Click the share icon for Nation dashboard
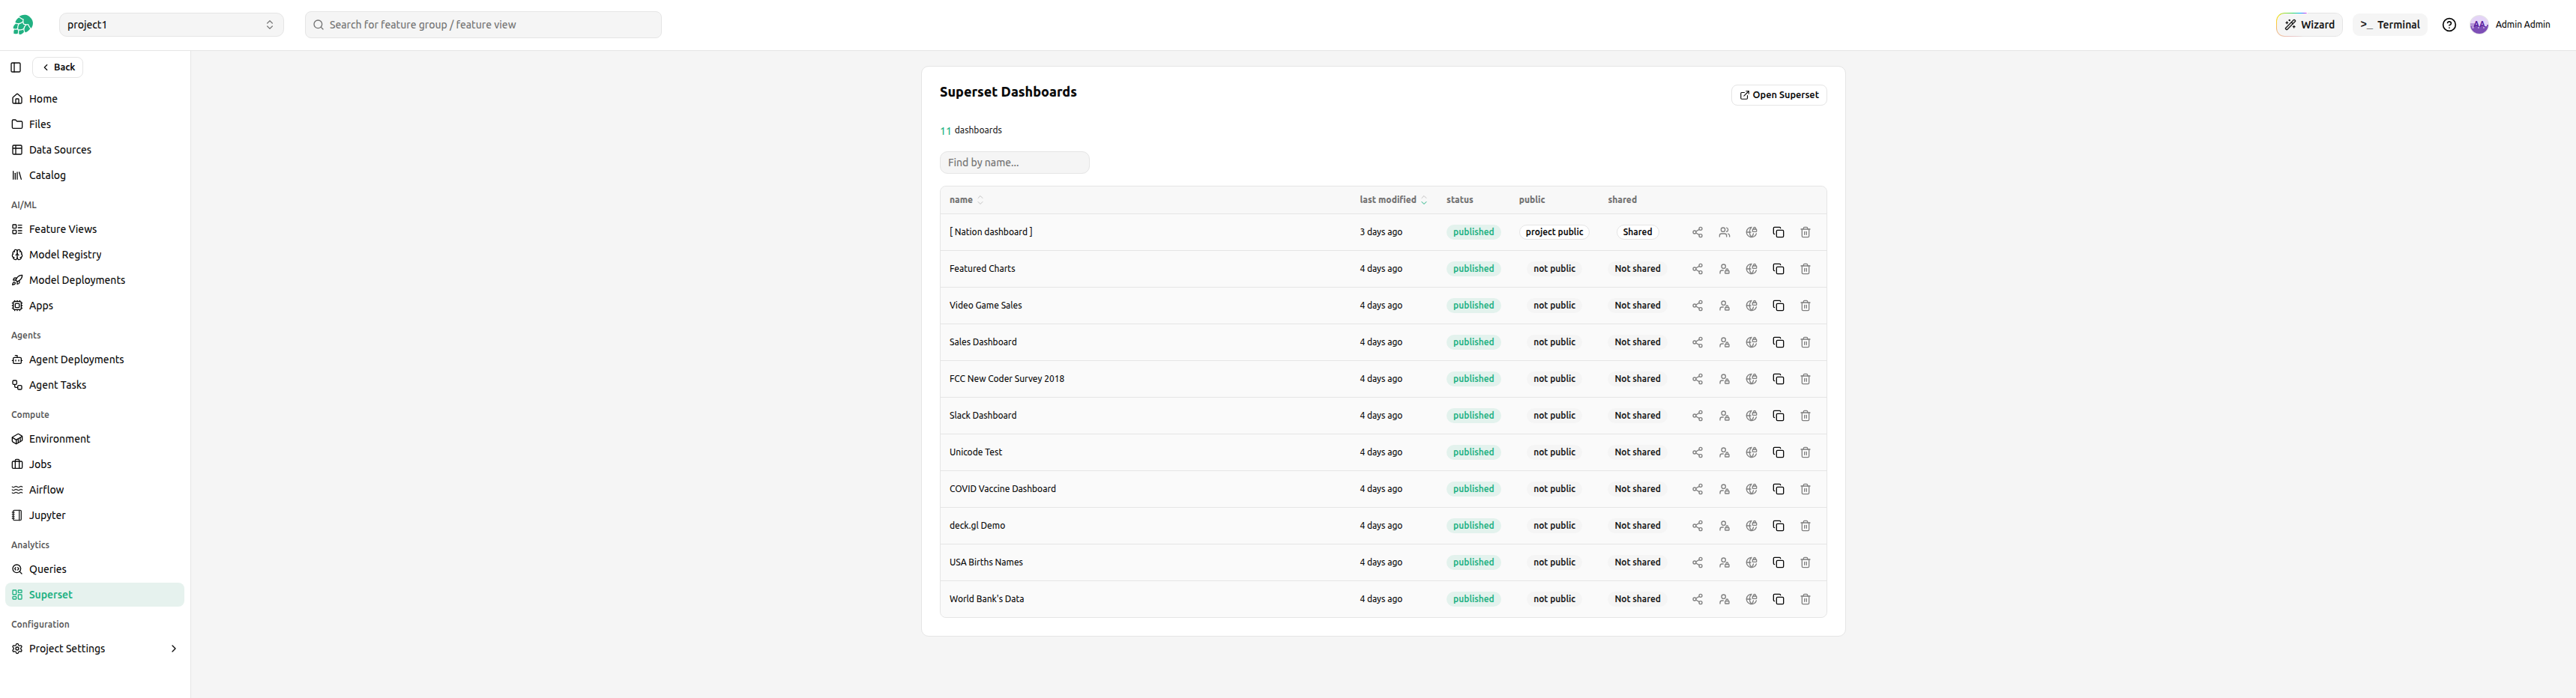Viewport: 2576px width, 698px height. click(x=1697, y=233)
